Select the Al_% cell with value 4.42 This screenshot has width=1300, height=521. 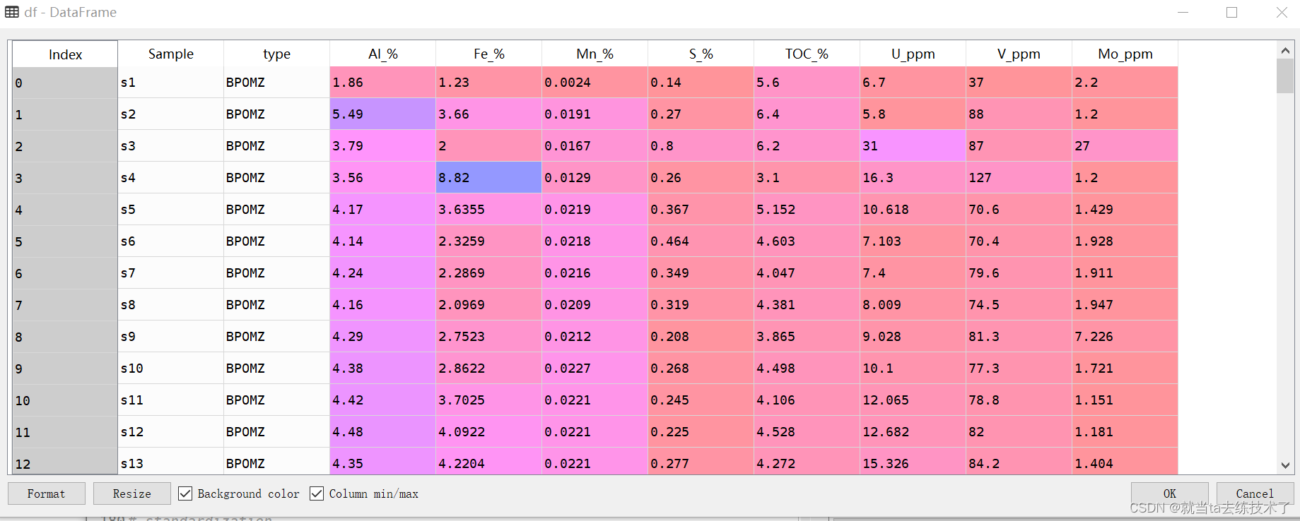pyautogui.click(x=383, y=400)
